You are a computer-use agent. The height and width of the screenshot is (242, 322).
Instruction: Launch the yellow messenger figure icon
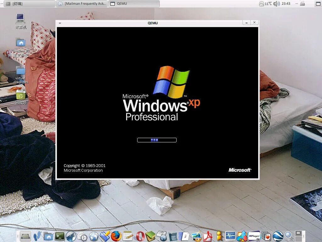[x=219, y=236]
